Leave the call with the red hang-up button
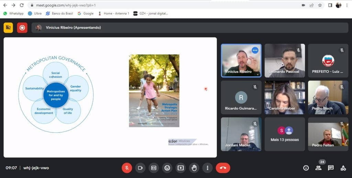 [223, 168]
